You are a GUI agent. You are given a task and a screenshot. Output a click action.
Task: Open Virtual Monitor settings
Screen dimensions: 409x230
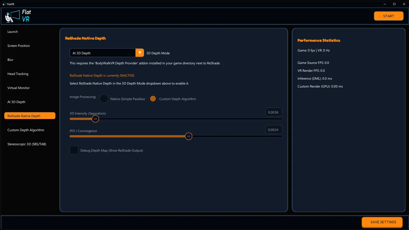click(x=30, y=88)
